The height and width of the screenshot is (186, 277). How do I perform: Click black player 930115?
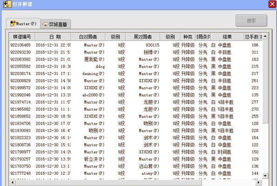[152, 45]
